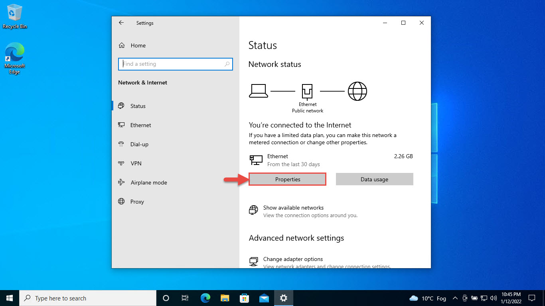Select the Status sidebar item with globe icon
Screen dimensions: 545x306
click(137, 106)
